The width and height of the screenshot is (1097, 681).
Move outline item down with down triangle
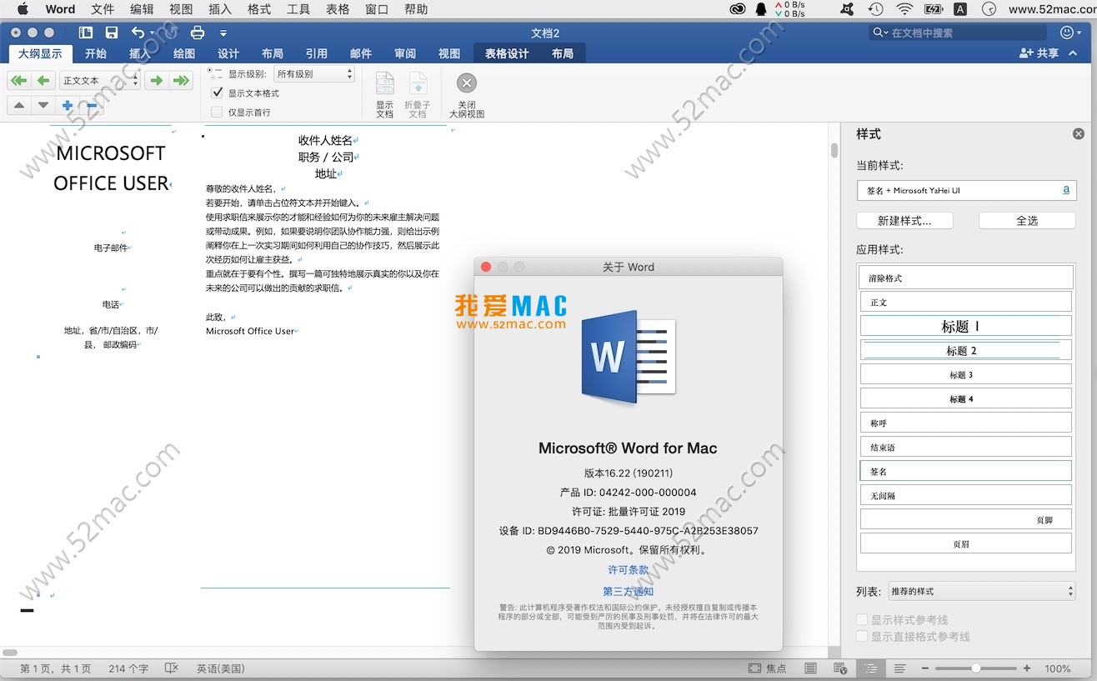pyautogui.click(x=43, y=106)
